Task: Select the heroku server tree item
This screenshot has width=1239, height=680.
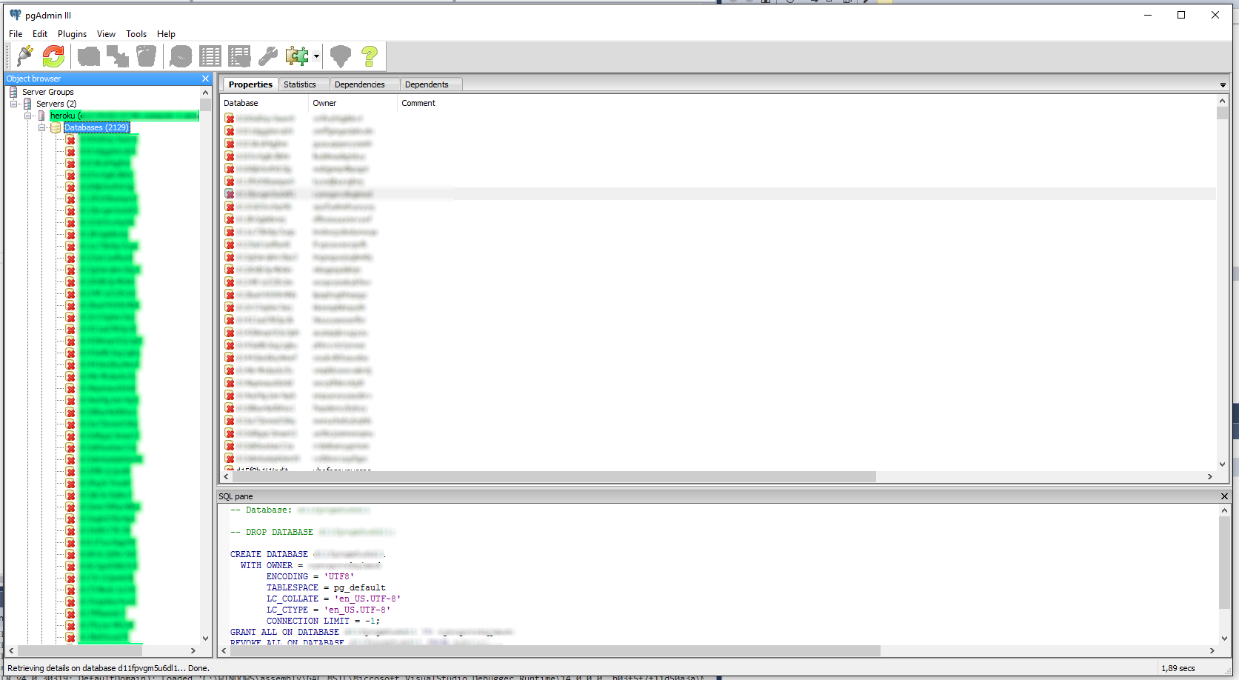Action: tap(124, 116)
